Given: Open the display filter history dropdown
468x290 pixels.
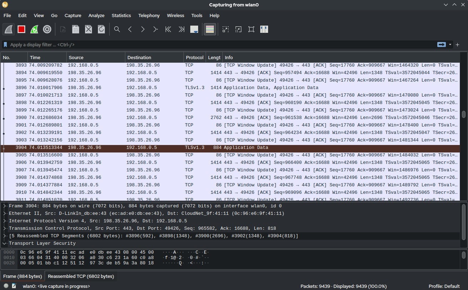Looking at the screenshot, I should (x=450, y=45).
